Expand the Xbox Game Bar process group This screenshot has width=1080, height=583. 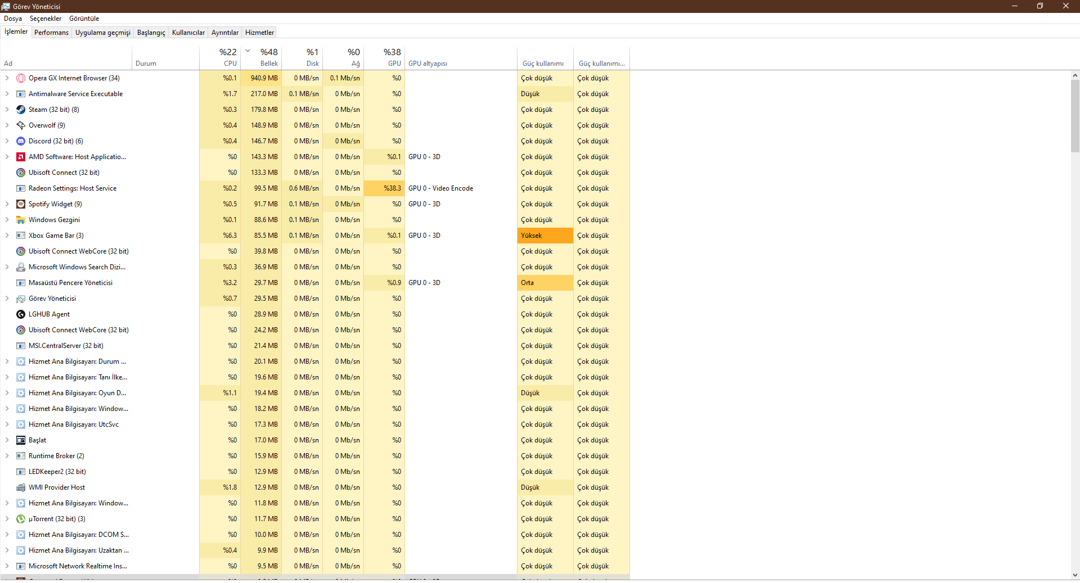pos(7,236)
